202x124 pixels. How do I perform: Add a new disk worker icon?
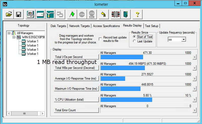pyautogui.click(x=40, y=14)
